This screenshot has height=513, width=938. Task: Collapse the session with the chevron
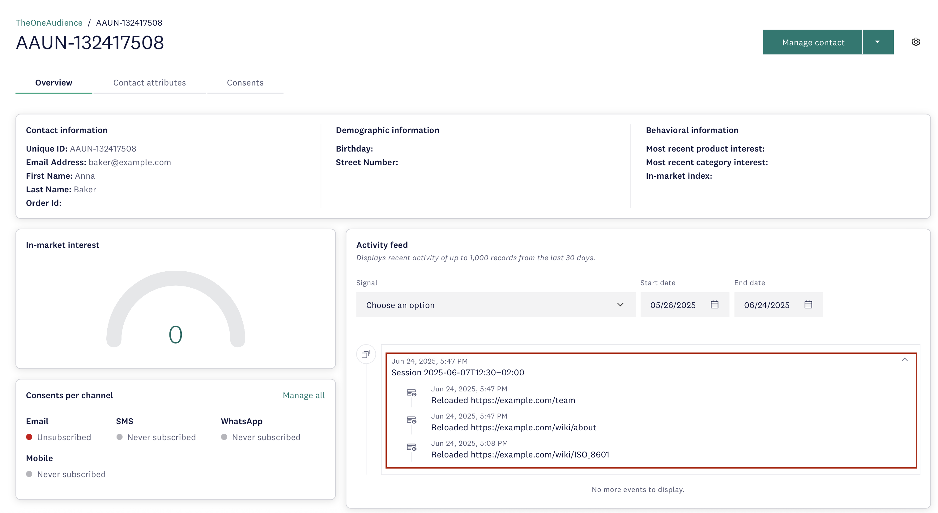click(905, 360)
